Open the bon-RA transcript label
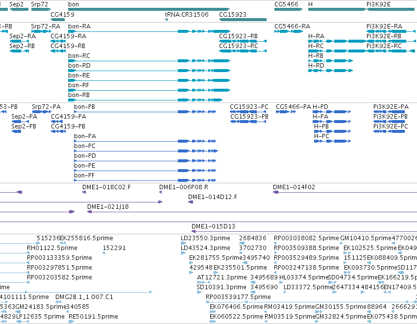 (79, 26)
